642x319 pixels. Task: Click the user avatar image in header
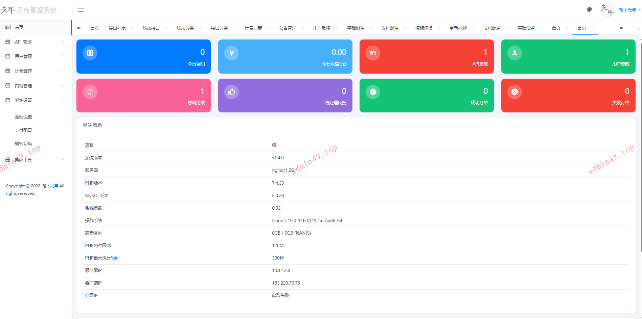(x=607, y=10)
